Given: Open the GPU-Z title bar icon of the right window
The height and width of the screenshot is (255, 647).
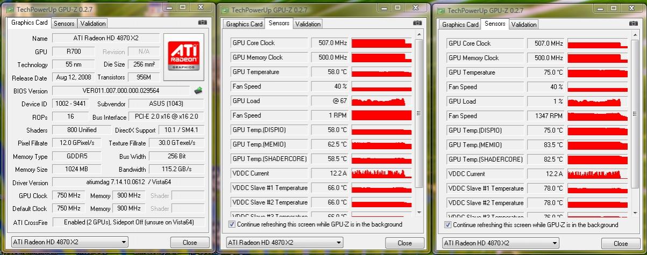Looking at the screenshot, I should [441, 11].
